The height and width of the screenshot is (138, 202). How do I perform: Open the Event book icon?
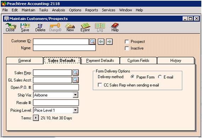[x=85, y=27]
